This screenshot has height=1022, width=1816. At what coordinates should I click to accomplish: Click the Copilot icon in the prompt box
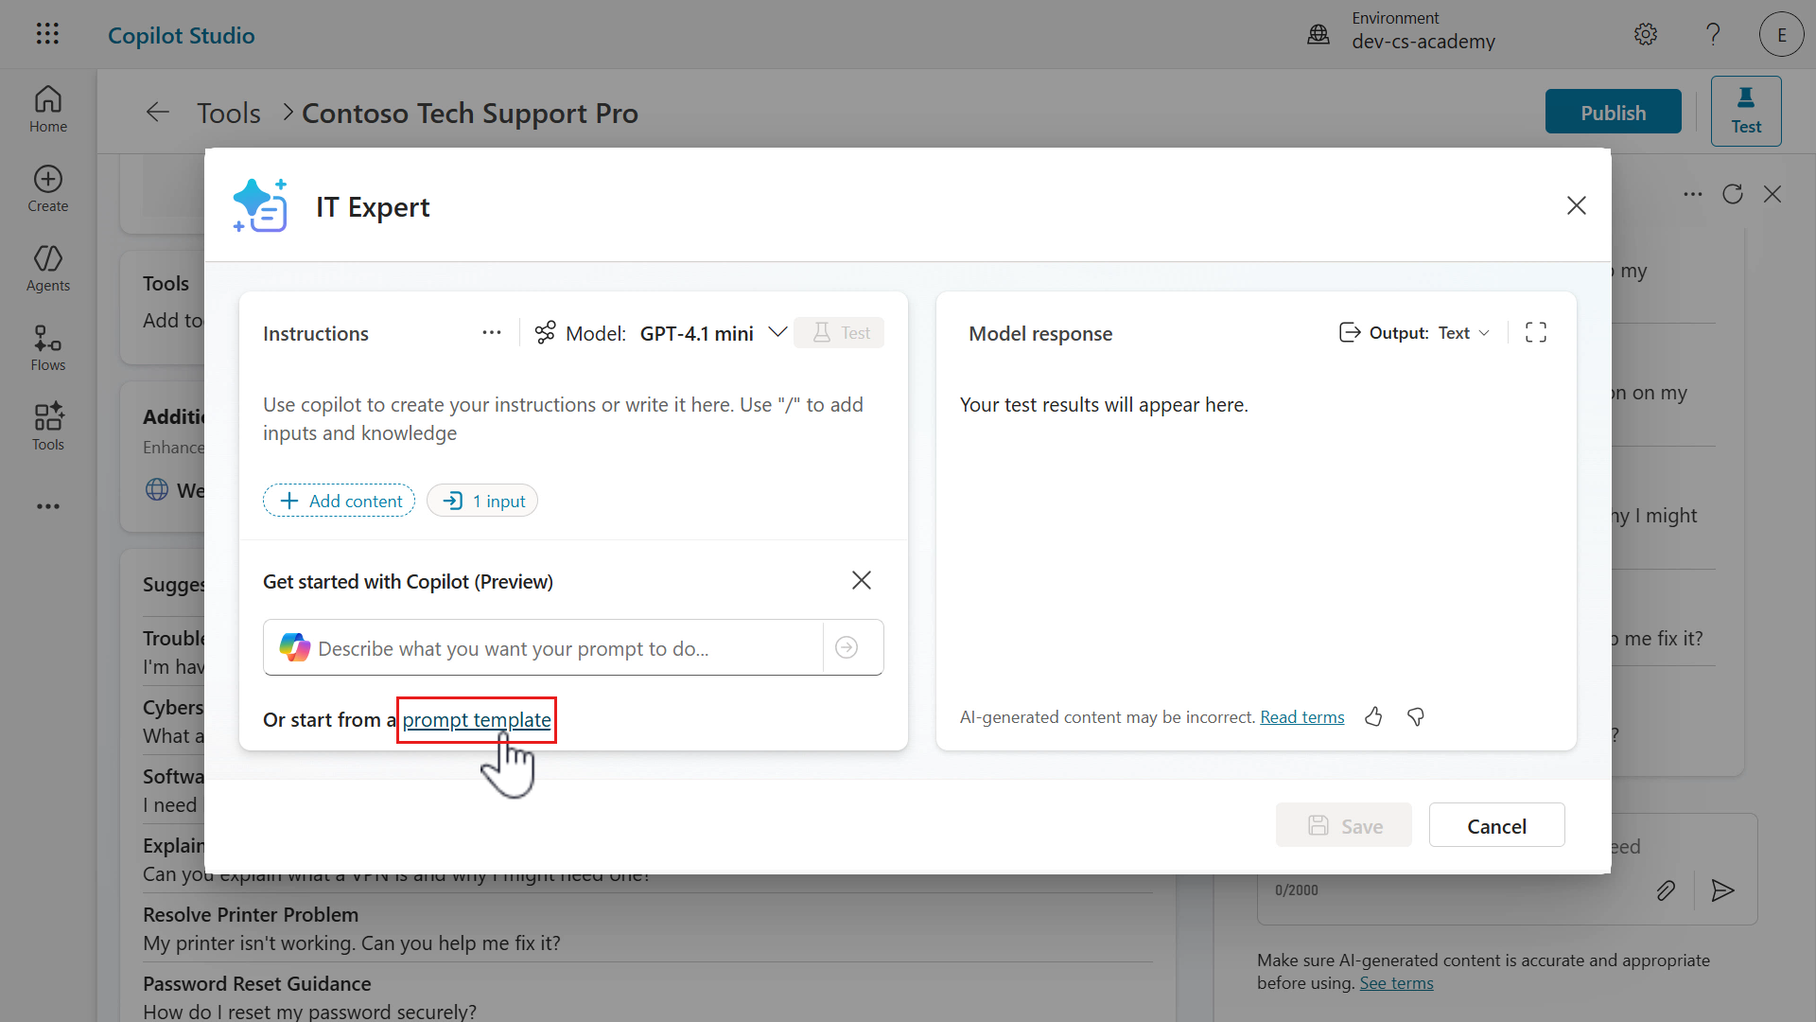pyautogui.click(x=294, y=647)
